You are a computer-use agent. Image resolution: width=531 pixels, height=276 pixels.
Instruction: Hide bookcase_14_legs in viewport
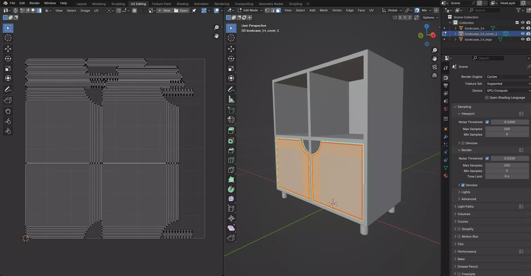click(x=523, y=39)
